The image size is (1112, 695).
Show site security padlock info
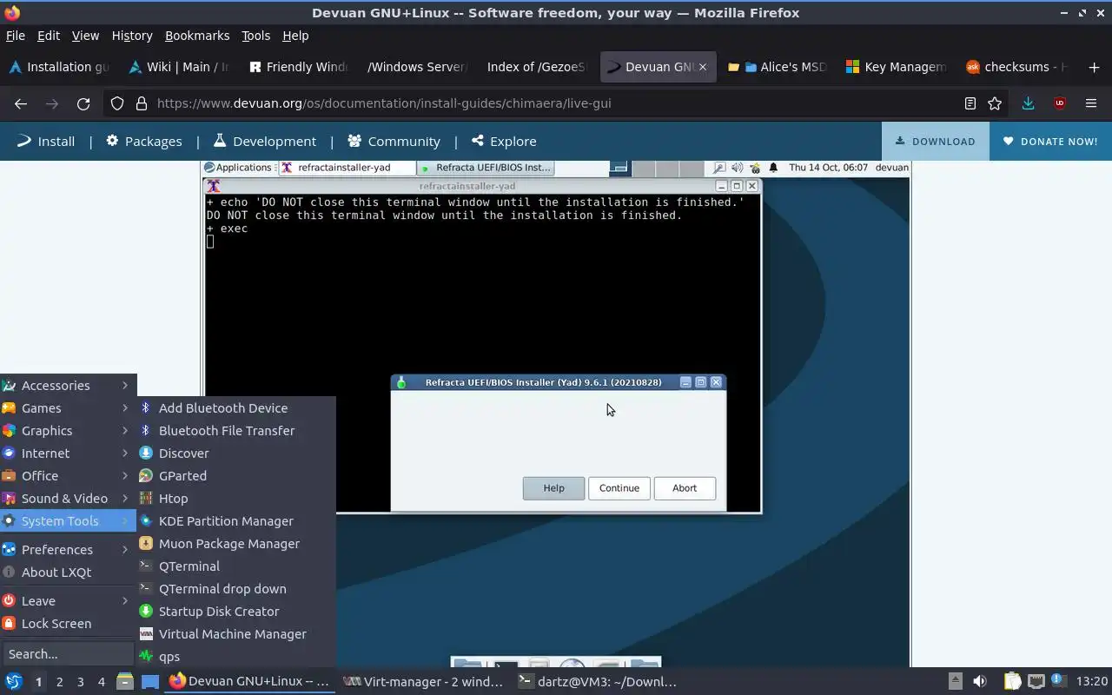pyautogui.click(x=141, y=103)
